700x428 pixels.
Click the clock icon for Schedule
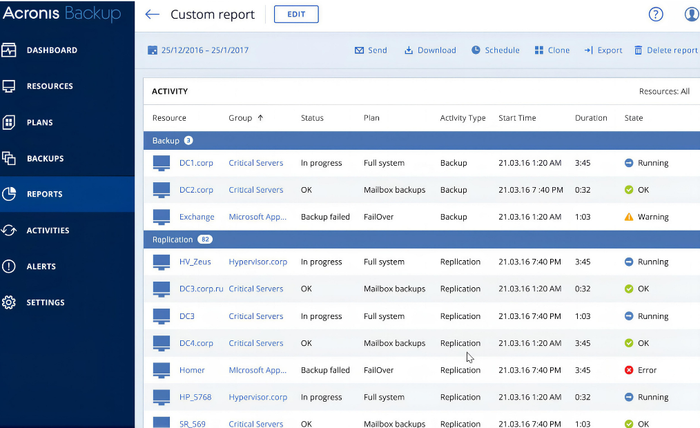point(476,50)
